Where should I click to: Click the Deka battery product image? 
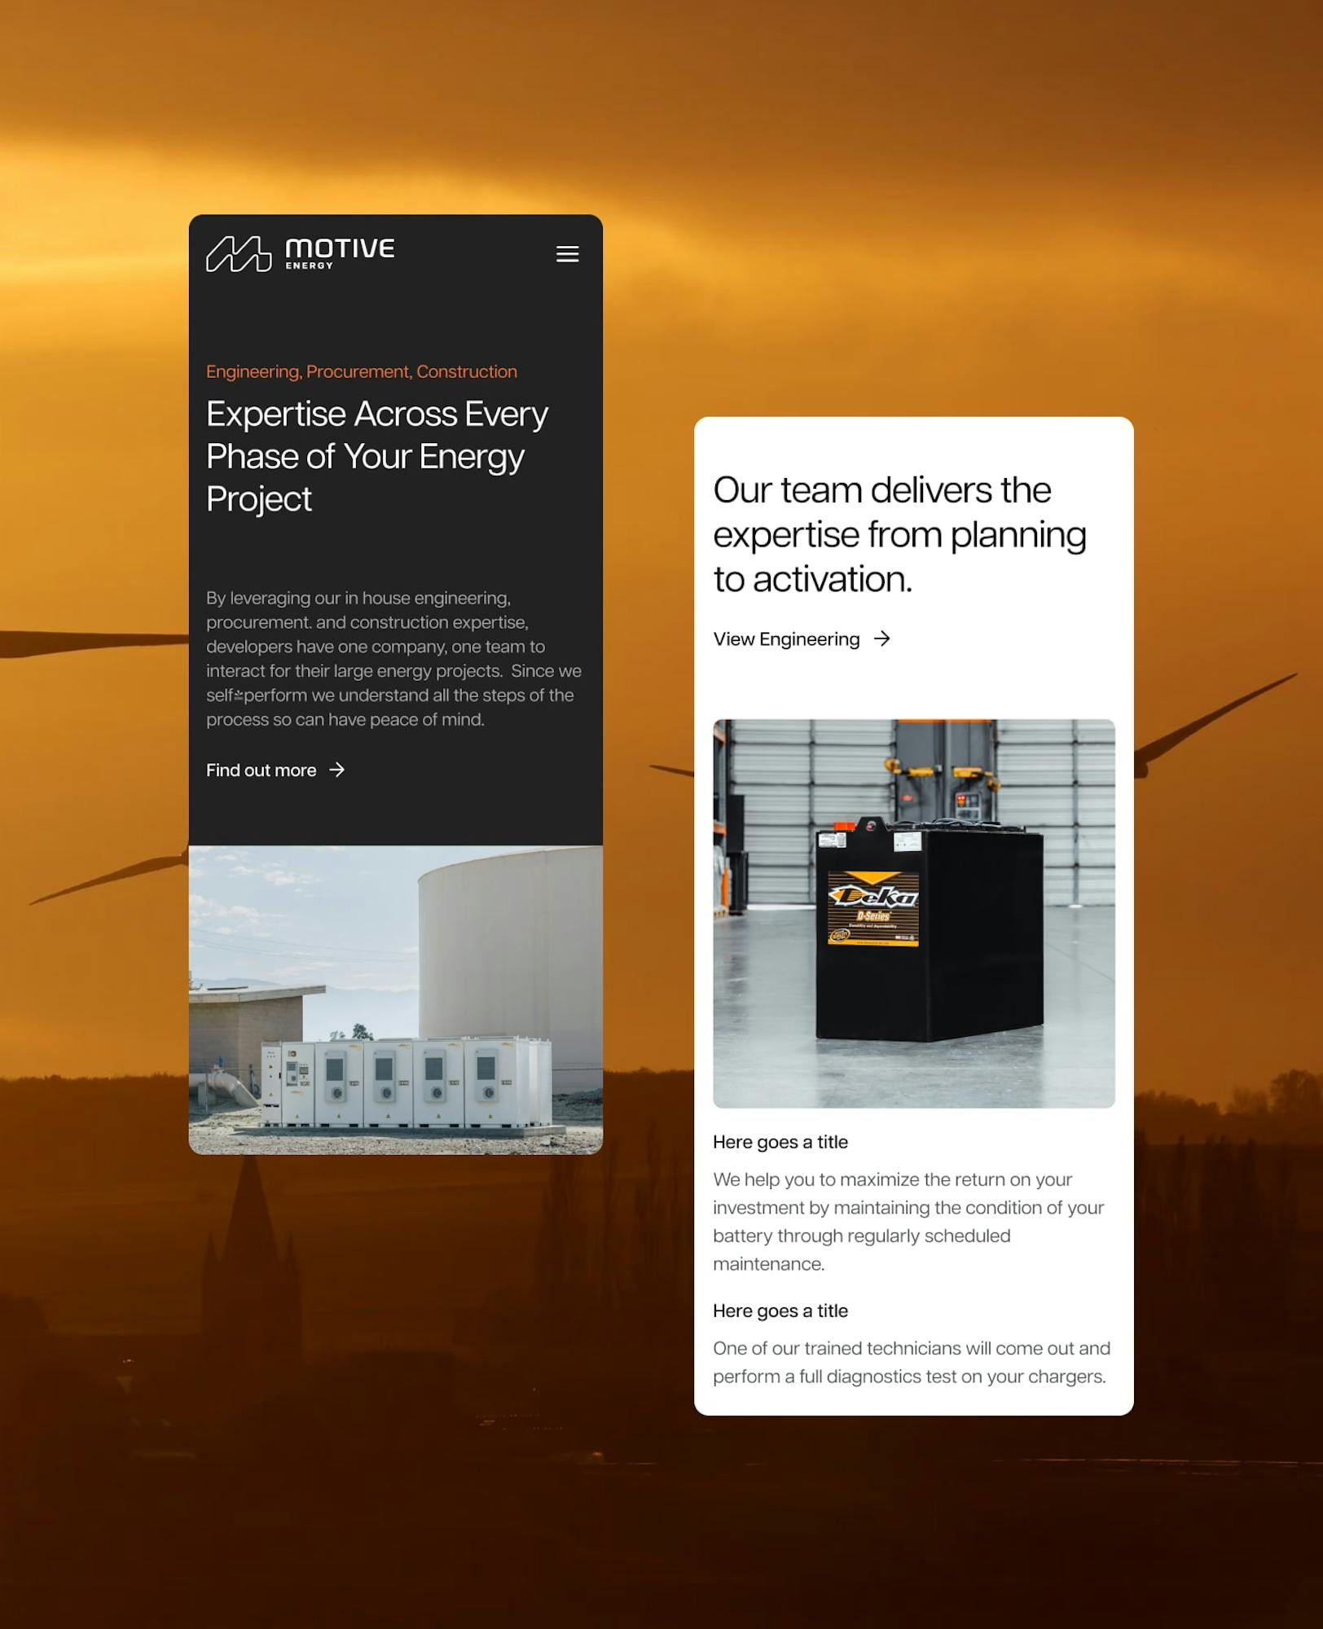914,913
